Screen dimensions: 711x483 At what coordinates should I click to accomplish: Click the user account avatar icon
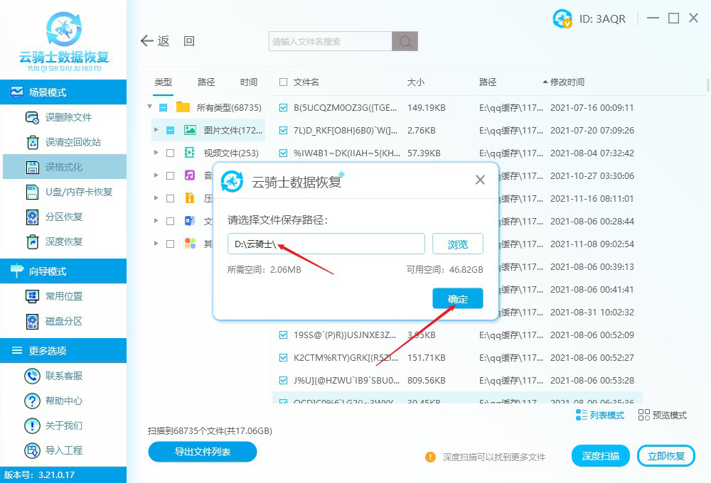[562, 18]
